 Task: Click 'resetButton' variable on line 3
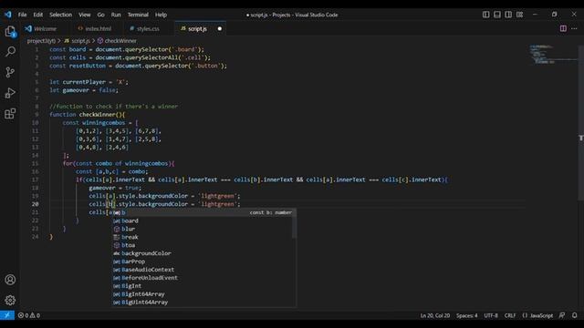tap(88, 66)
